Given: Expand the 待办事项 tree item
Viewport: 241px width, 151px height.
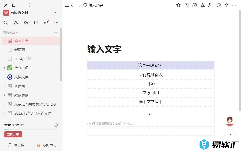Looking at the screenshot, I should coord(4,68).
